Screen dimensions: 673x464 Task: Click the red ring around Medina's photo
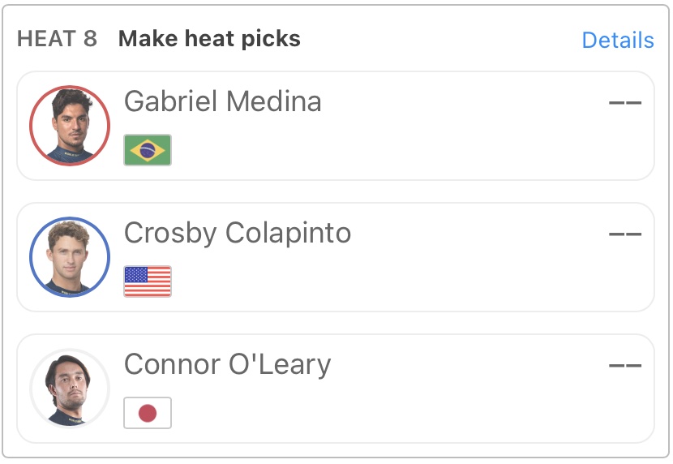tap(32, 126)
